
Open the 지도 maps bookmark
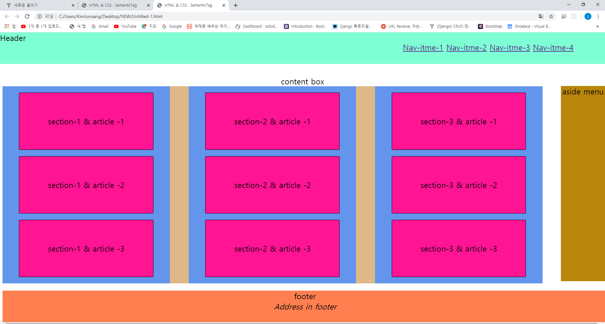[149, 26]
